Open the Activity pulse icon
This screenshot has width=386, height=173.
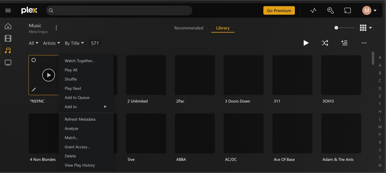313,11
